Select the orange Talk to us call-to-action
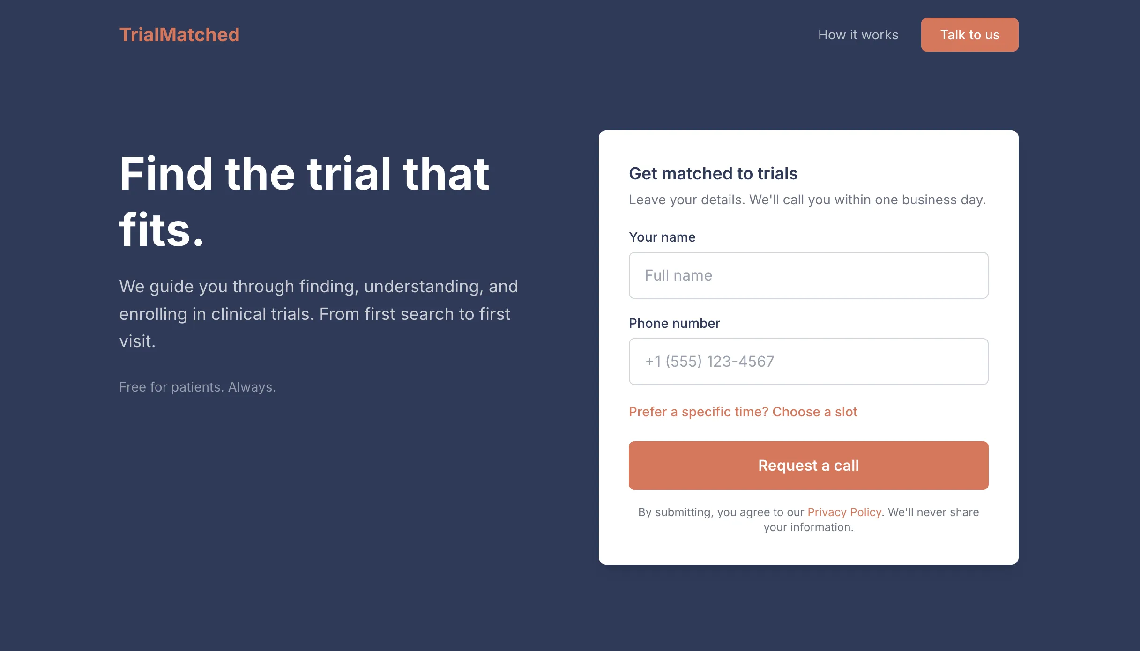Image resolution: width=1140 pixels, height=651 pixels. coord(969,34)
